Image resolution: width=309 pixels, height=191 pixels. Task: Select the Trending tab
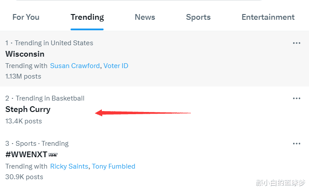pyautogui.click(x=87, y=17)
